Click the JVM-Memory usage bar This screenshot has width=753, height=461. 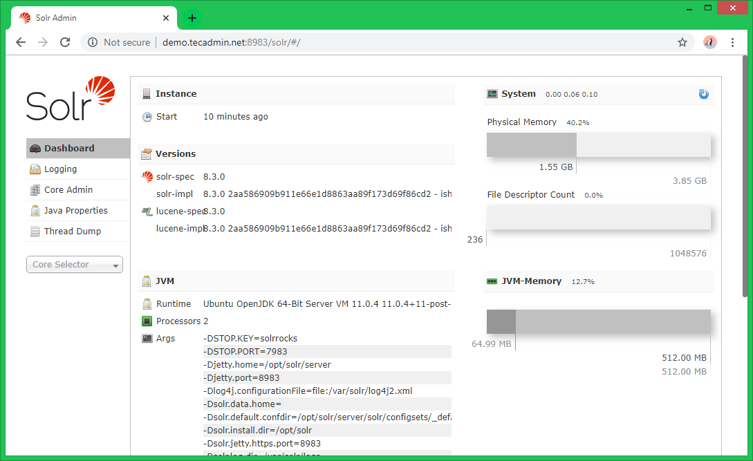click(598, 322)
